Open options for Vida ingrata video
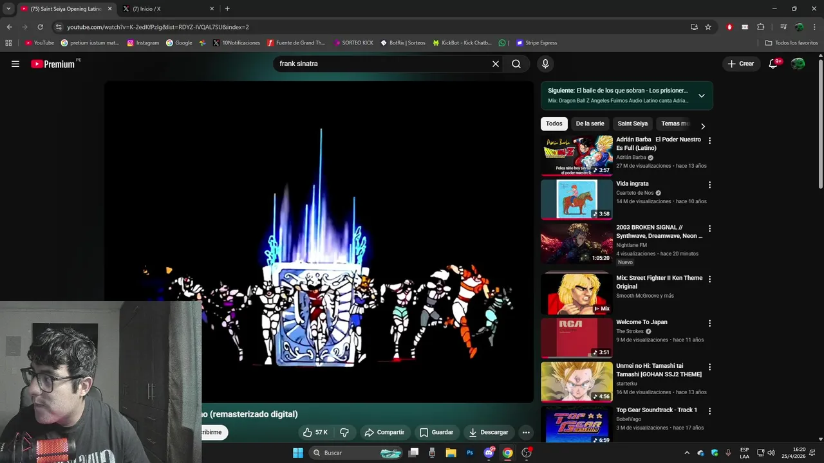 click(x=709, y=185)
